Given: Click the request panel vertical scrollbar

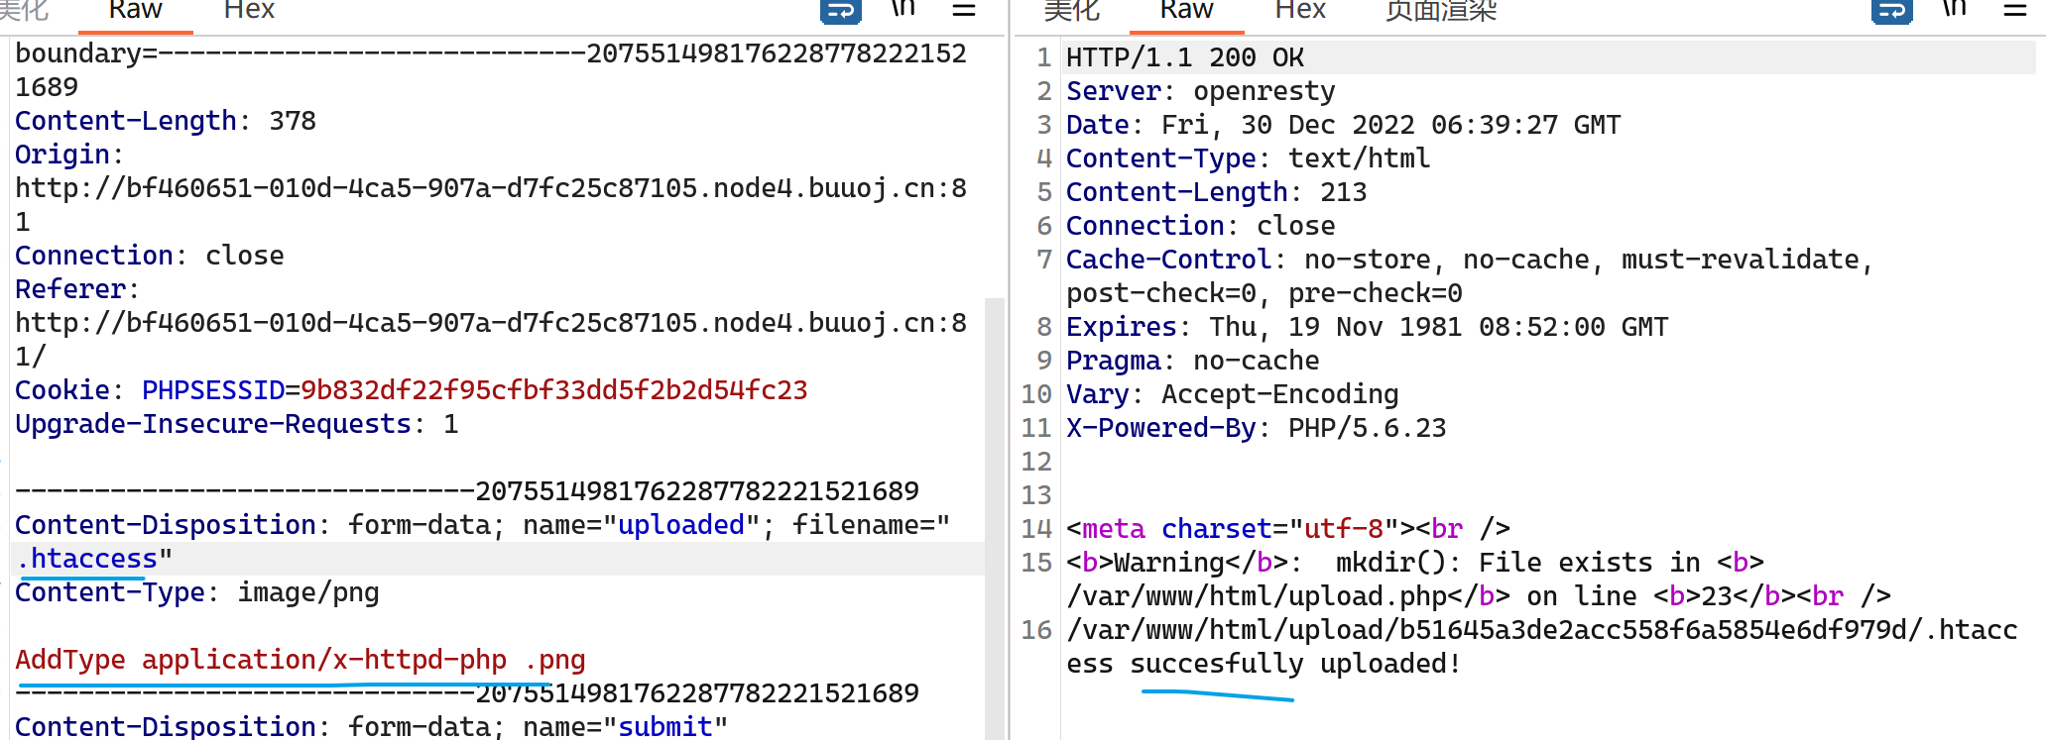Looking at the screenshot, I should 995,518.
